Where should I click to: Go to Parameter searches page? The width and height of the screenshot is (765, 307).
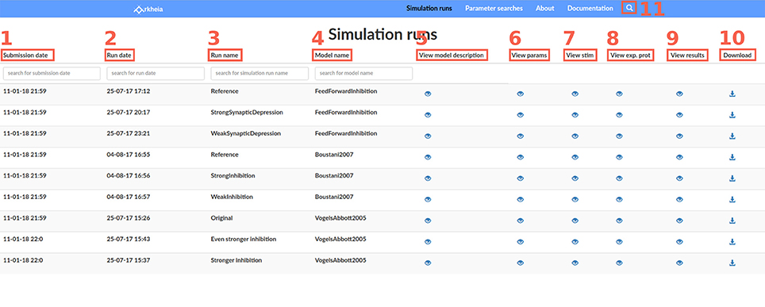(x=494, y=8)
